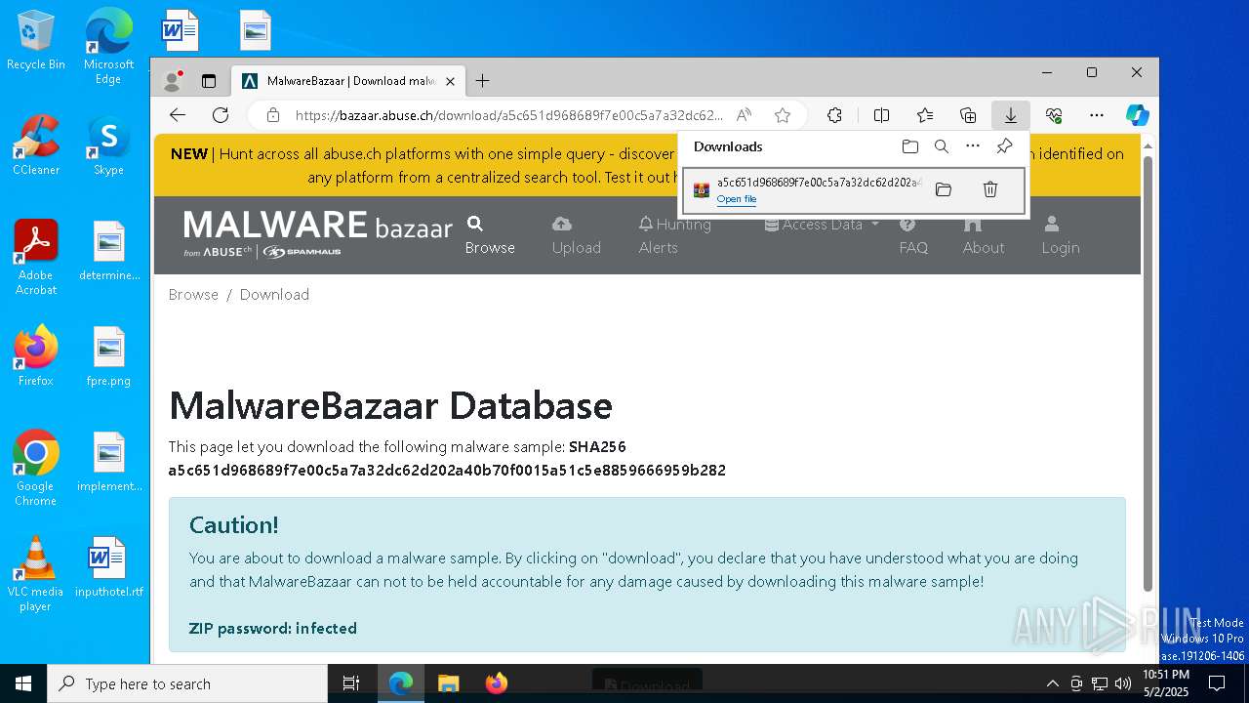Click the Downloads toolbar arrow icon
This screenshot has height=703, width=1249.
click(1011, 115)
